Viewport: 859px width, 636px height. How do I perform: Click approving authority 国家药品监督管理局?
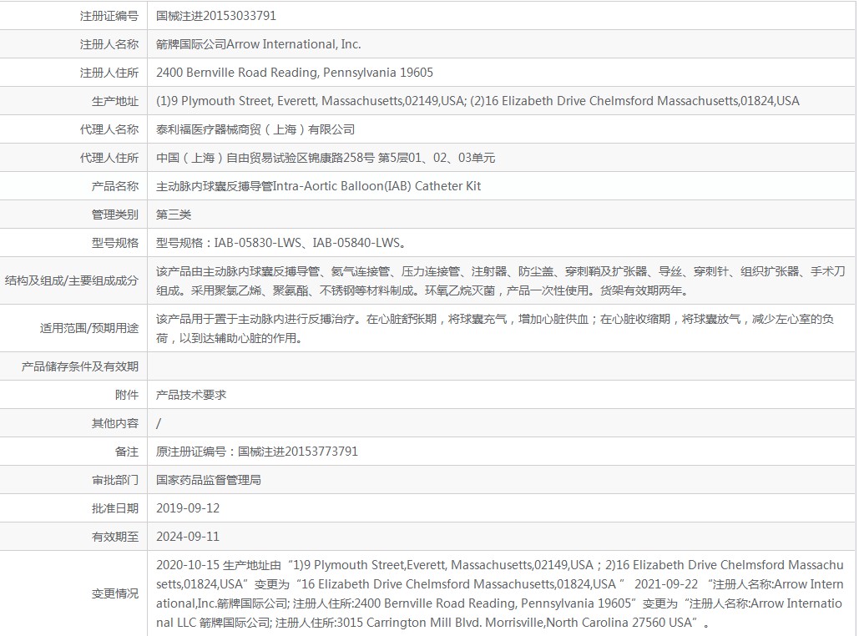[209, 481]
